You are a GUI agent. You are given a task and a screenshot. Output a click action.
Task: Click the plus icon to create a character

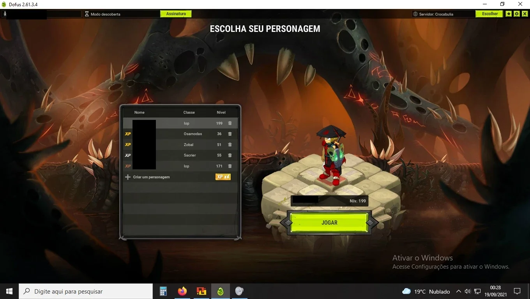[127, 177]
